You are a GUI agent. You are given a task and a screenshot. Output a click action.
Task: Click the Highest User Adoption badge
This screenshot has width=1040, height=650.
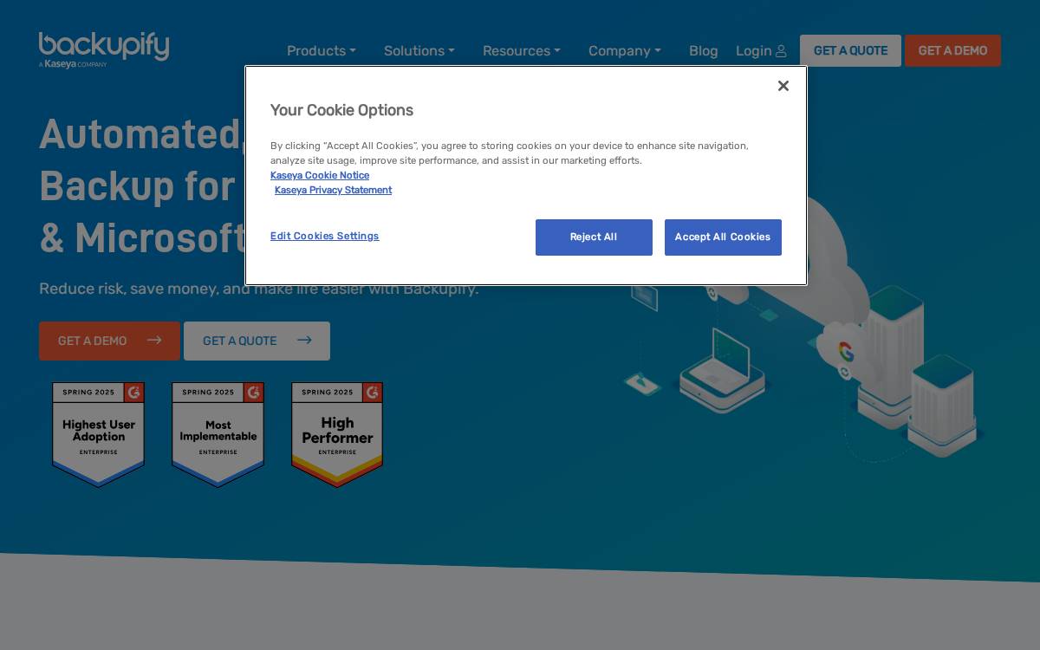coord(99,434)
